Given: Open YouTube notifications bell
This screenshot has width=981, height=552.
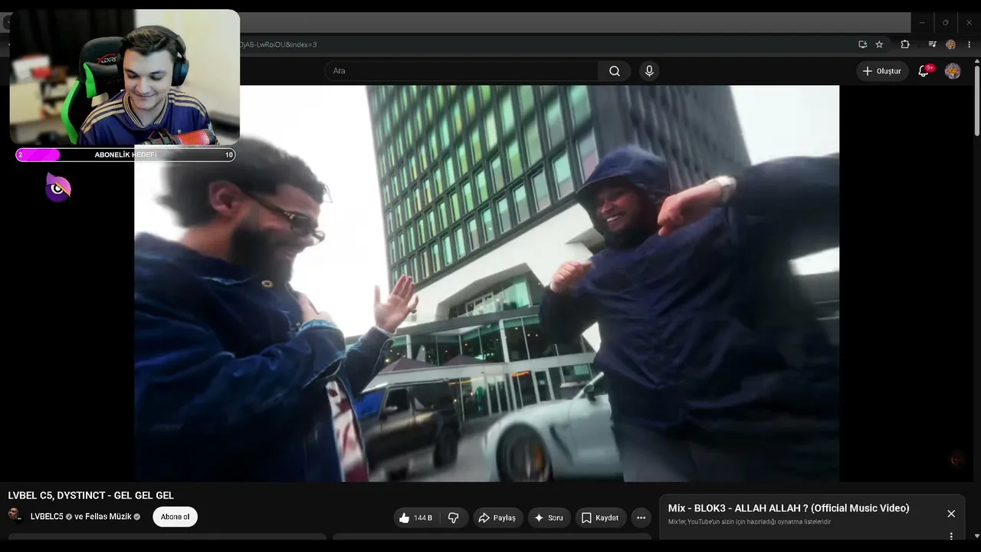Looking at the screenshot, I should [924, 71].
